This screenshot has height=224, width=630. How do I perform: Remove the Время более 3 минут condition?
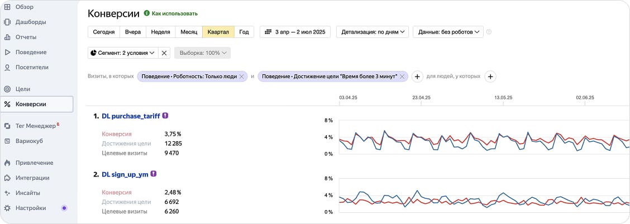tap(402, 77)
